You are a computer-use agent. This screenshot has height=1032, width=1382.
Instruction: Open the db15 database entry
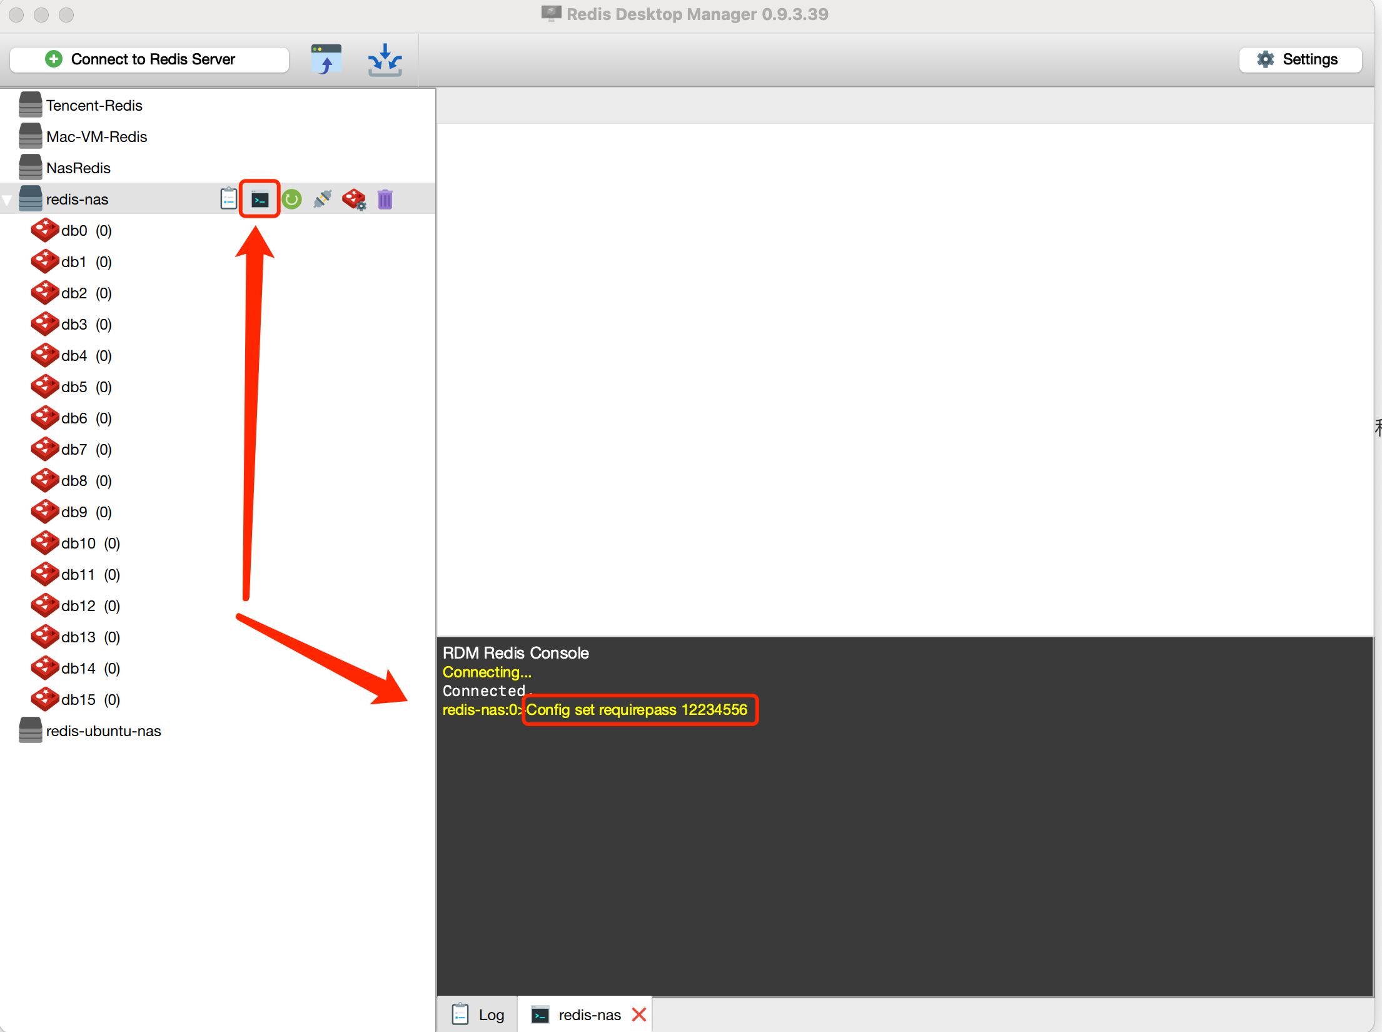[x=78, y=700]
